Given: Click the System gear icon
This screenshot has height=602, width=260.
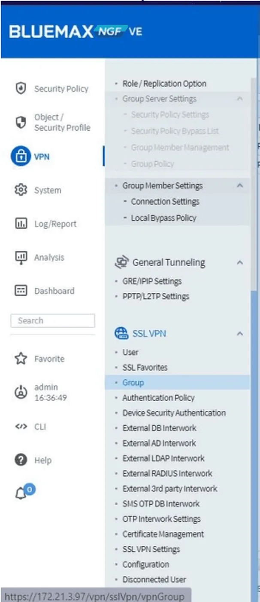Looking at the screenshot, I should tap(21, 190).
